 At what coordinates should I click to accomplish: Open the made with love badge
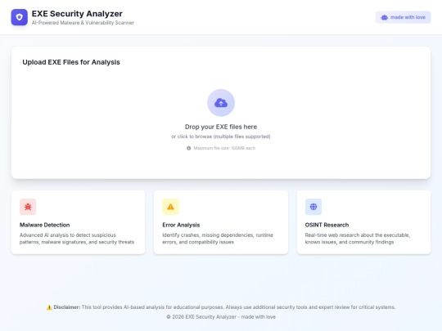[403, 17]
